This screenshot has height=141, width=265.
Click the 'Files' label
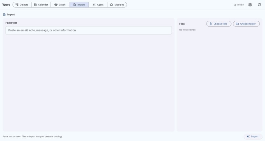(x=182, y=24)
